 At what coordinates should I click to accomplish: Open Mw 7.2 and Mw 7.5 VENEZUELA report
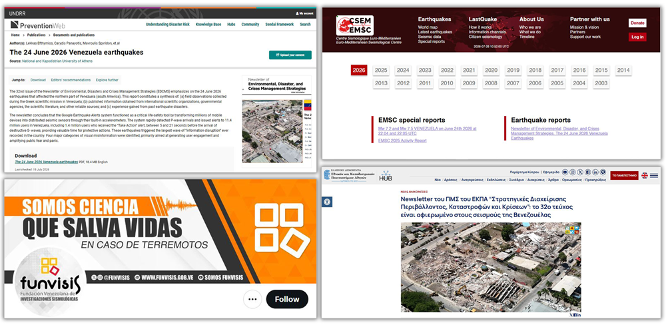click(428, 131)
